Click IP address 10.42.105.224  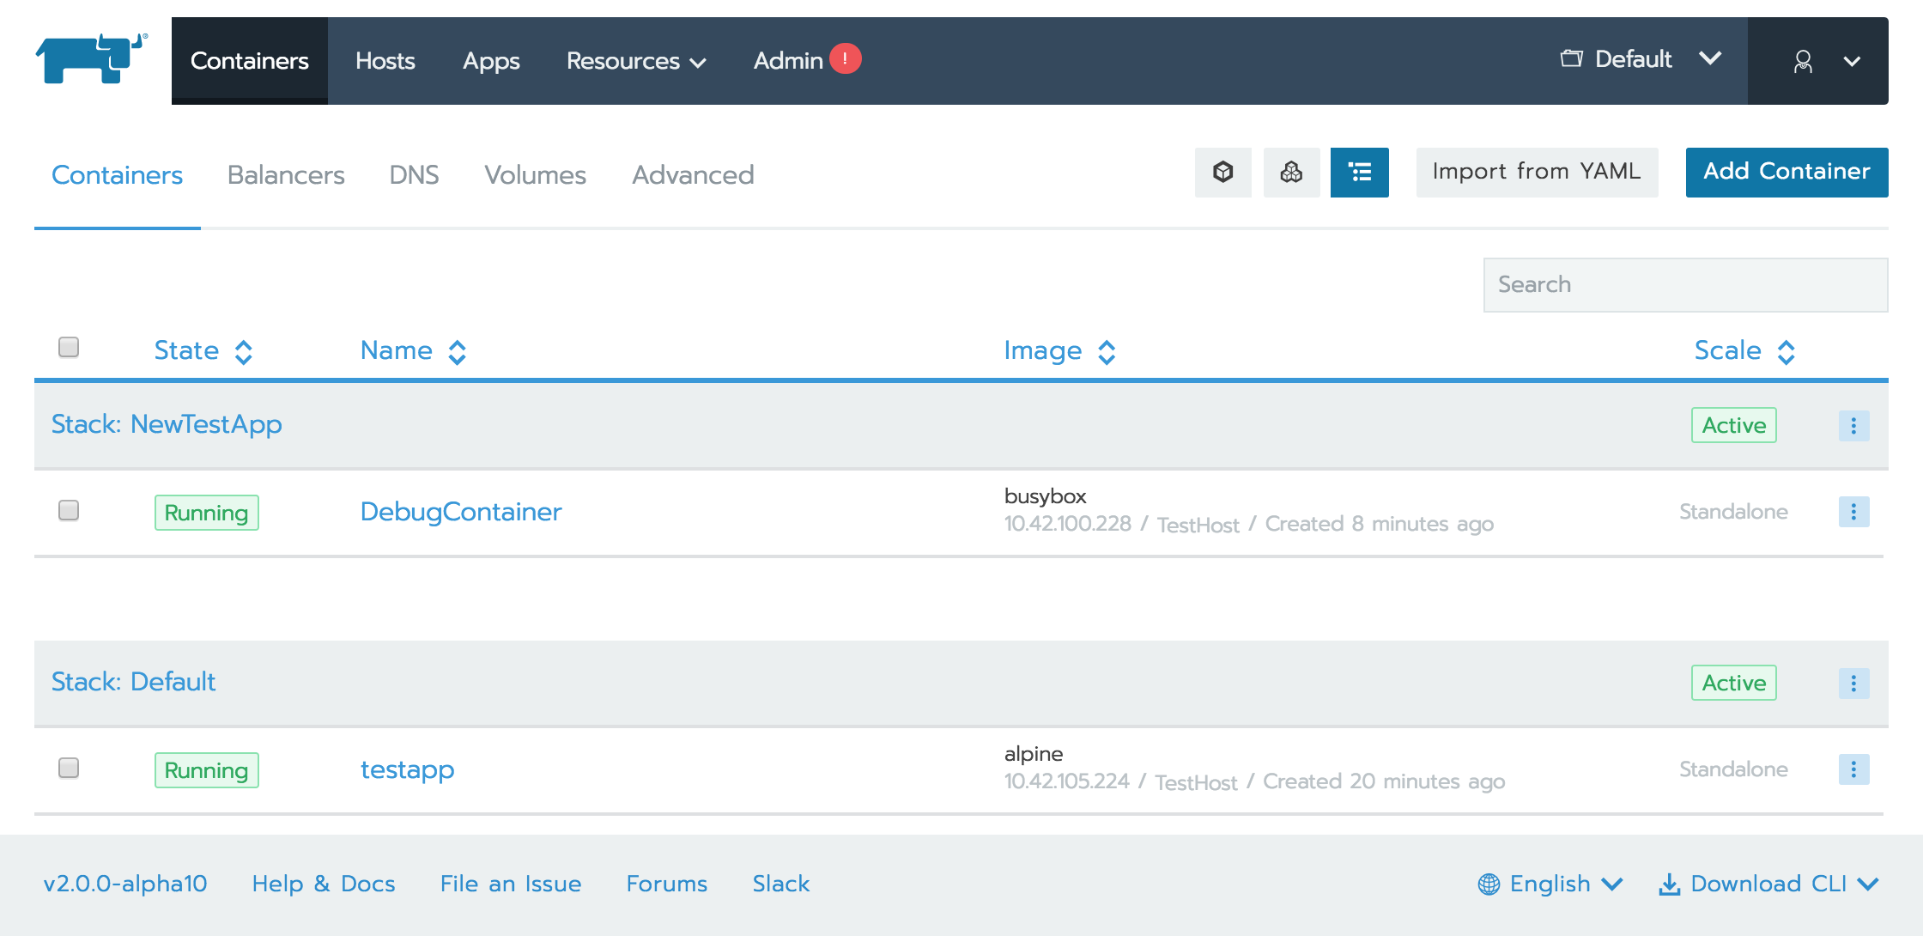coord(1067,781)
